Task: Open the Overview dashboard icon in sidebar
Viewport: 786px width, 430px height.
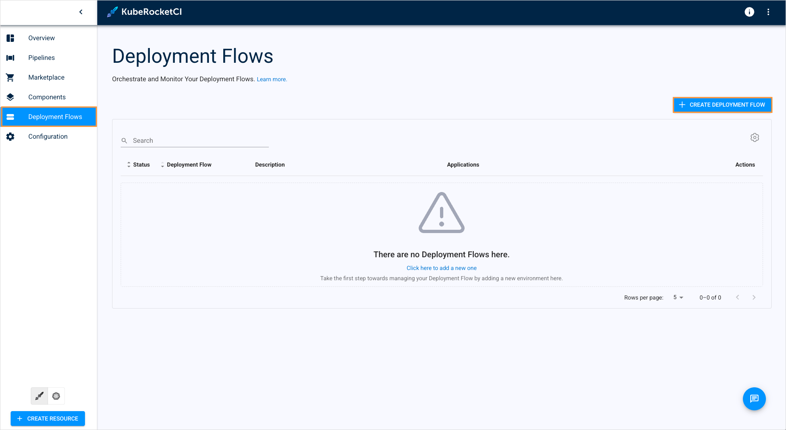Action: pos(10,38)
